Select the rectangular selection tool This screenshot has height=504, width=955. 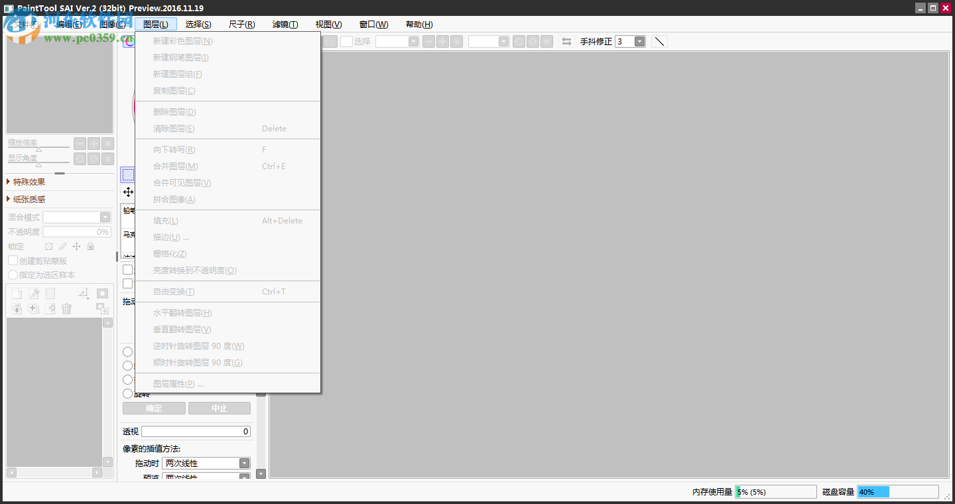pyautogui.click(x=128, y=174)
